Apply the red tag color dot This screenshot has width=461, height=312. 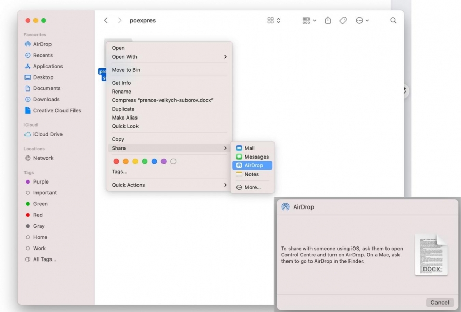coord(116,161)
